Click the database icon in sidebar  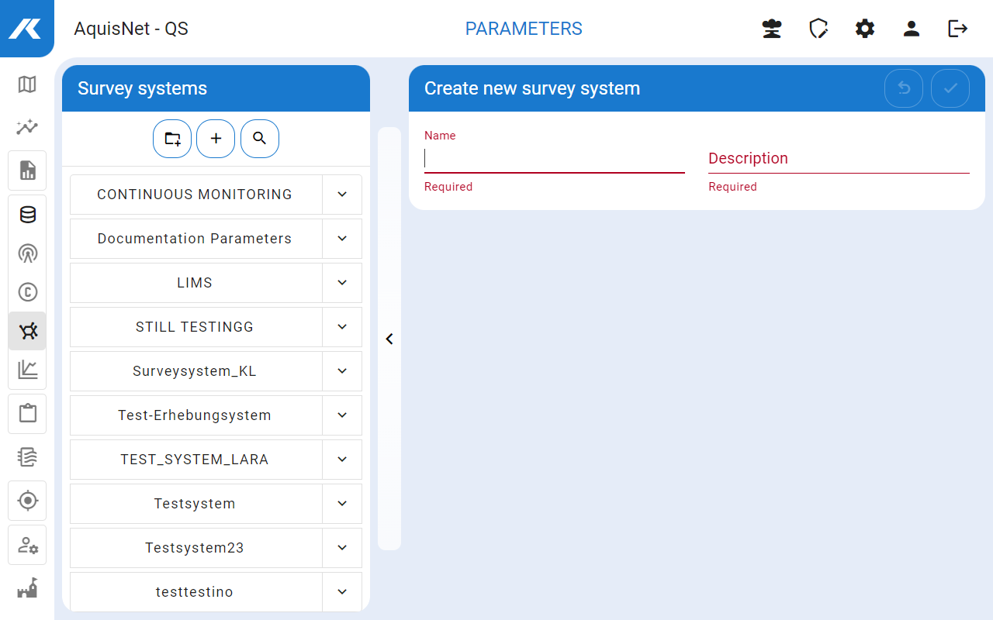pyautogui.click(x=27, y=215)
